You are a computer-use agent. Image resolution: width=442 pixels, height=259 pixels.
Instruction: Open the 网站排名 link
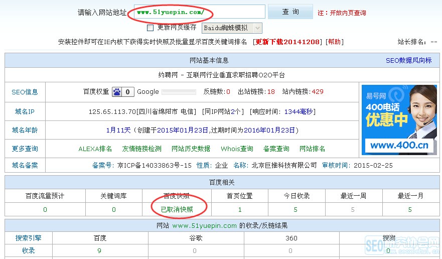[x=312, y=149]
